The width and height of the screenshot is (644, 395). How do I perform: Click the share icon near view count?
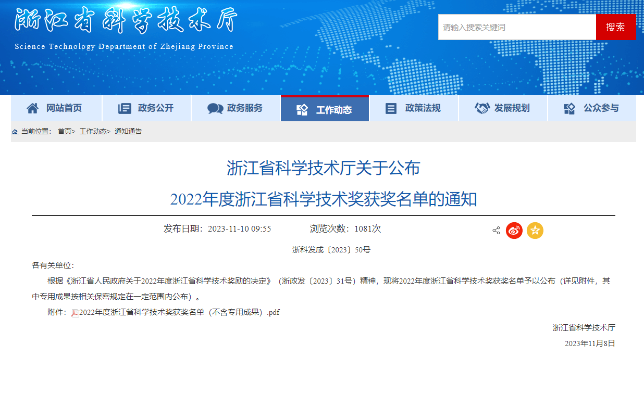(x=496, y=231)
